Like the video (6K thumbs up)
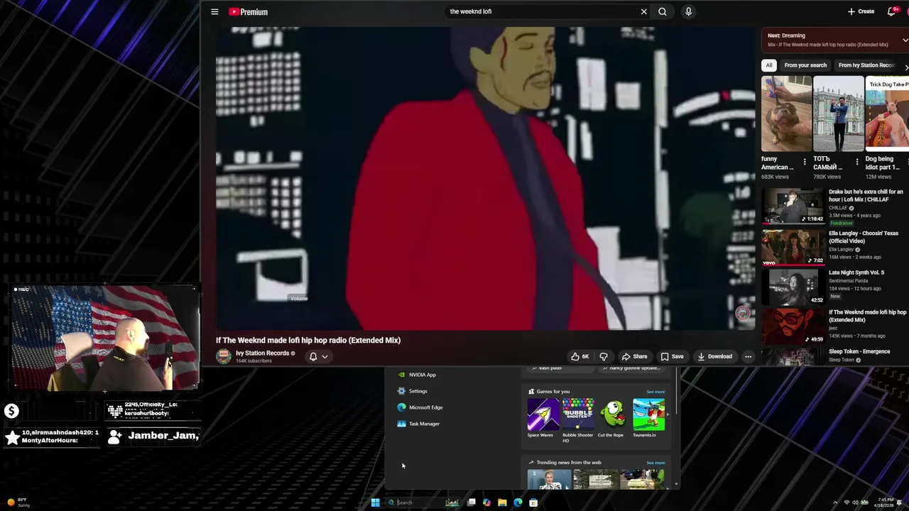The width and height of the screenshot is (909, 511). tap(579, 356)
